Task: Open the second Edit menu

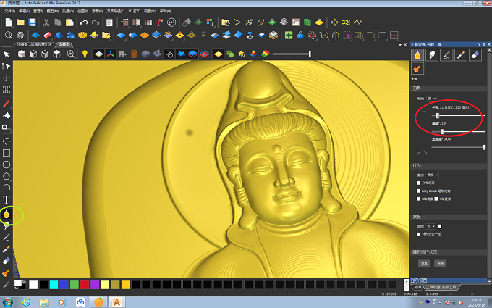Action: [24, 11]
